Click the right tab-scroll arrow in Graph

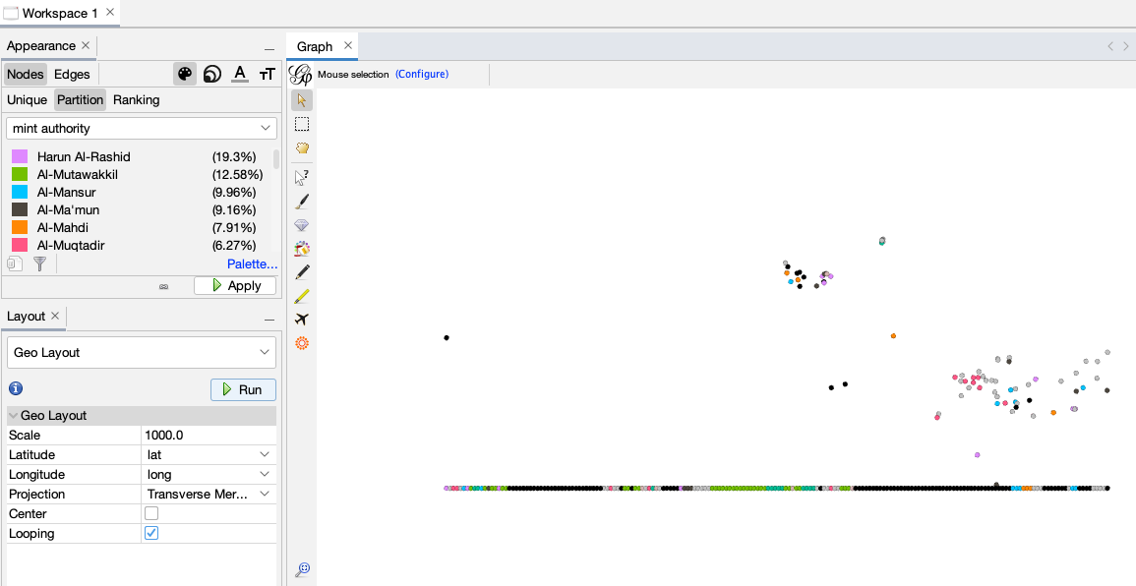[1126, 46]
